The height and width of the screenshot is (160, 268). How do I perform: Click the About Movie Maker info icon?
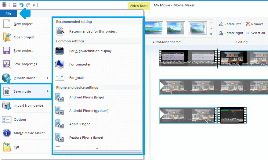click(x=7, y=133)
